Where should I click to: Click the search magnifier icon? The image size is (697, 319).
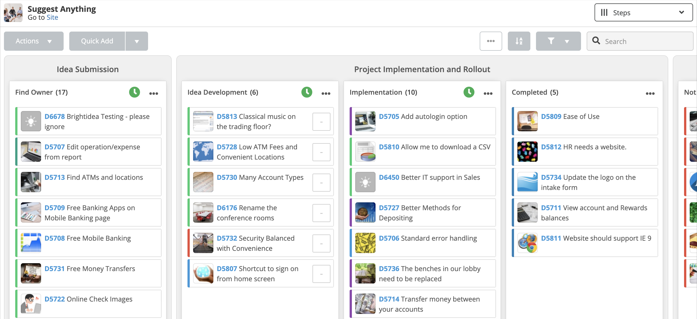(x=596, y=41)
